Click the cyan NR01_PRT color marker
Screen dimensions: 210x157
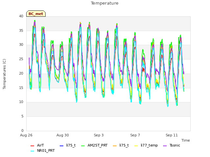[x=32, y=151]
